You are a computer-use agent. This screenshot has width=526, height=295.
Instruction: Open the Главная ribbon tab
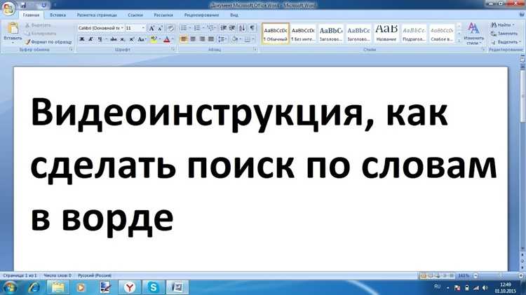[31, 15]
